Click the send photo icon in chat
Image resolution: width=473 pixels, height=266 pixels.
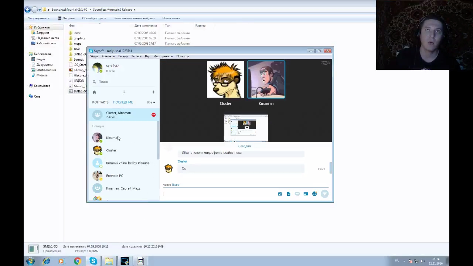point(280,194)
